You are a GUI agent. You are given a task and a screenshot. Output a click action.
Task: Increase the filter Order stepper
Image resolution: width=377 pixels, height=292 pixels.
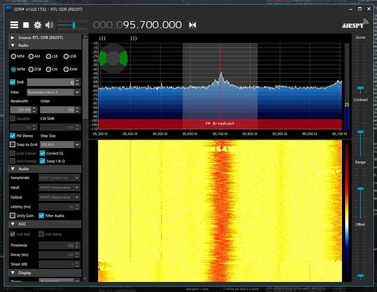coord(77,108)
